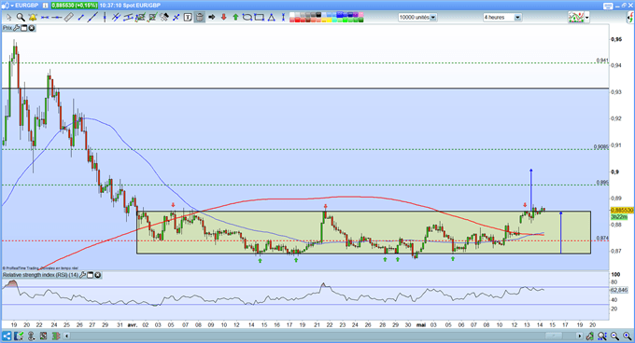
Task: Click the share icon in the bottom-left toolbar
Action: click(x=7, y=336)
